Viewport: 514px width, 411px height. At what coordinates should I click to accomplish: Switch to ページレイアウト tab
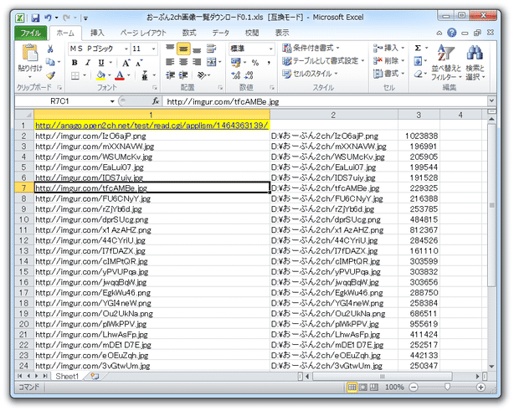(143, 33)
